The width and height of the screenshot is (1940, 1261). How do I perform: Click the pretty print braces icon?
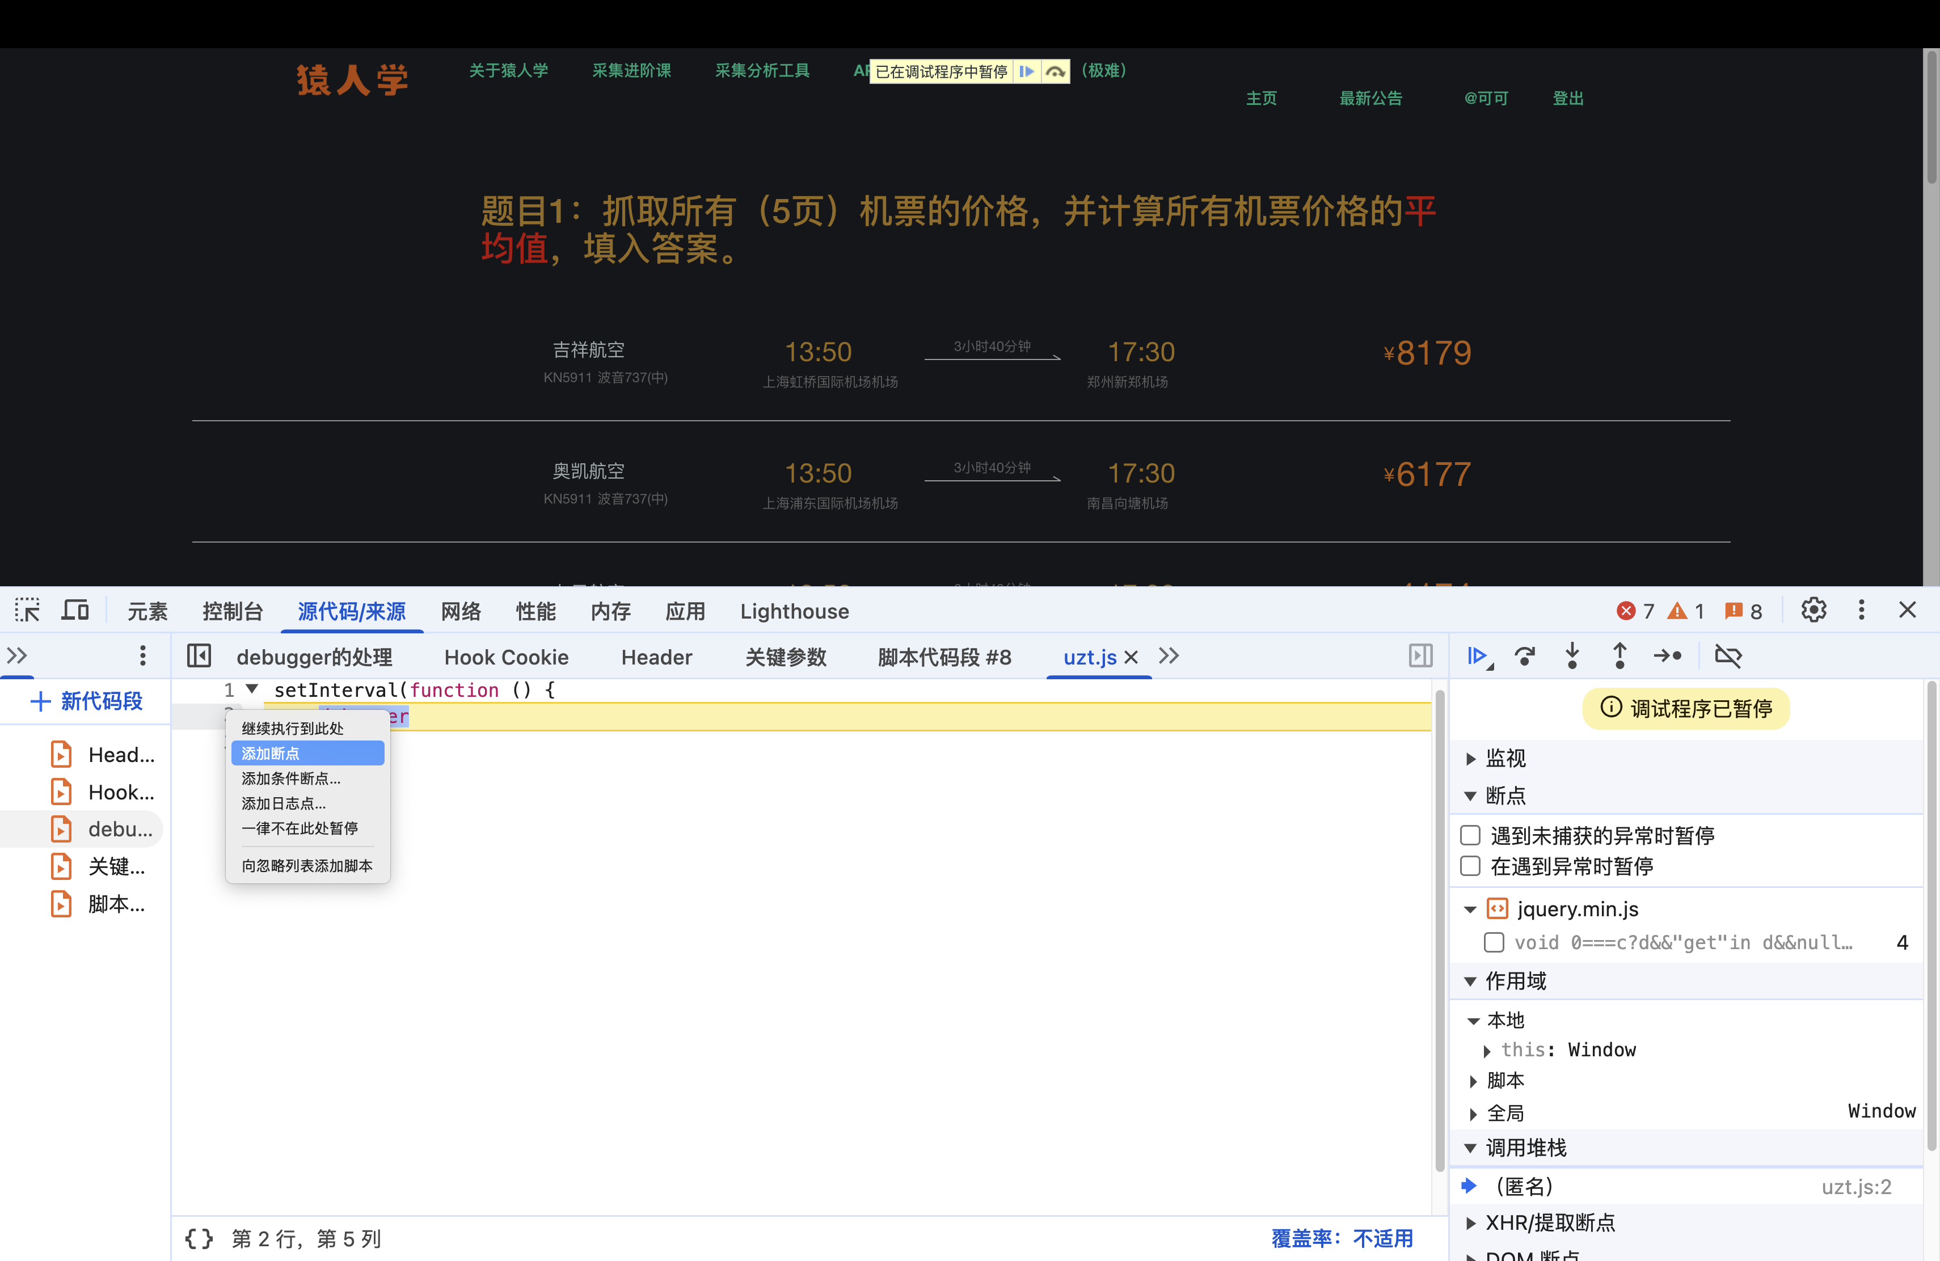[198, 1238]
